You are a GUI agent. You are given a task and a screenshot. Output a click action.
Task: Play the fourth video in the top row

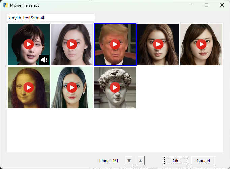[158, 44]
